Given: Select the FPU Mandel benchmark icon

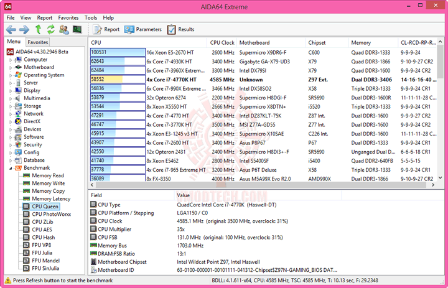Looking at the screenshot, I should [x=26, y=260].
